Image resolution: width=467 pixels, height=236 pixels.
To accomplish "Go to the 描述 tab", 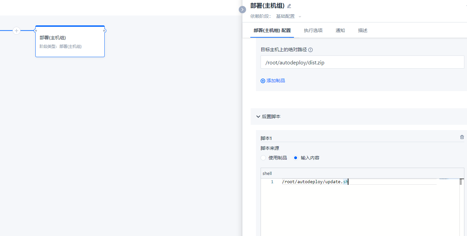I will 363,30.
